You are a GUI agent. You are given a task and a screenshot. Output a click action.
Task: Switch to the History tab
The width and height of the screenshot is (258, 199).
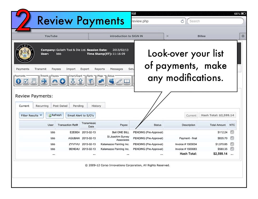(x=96, y=106)
